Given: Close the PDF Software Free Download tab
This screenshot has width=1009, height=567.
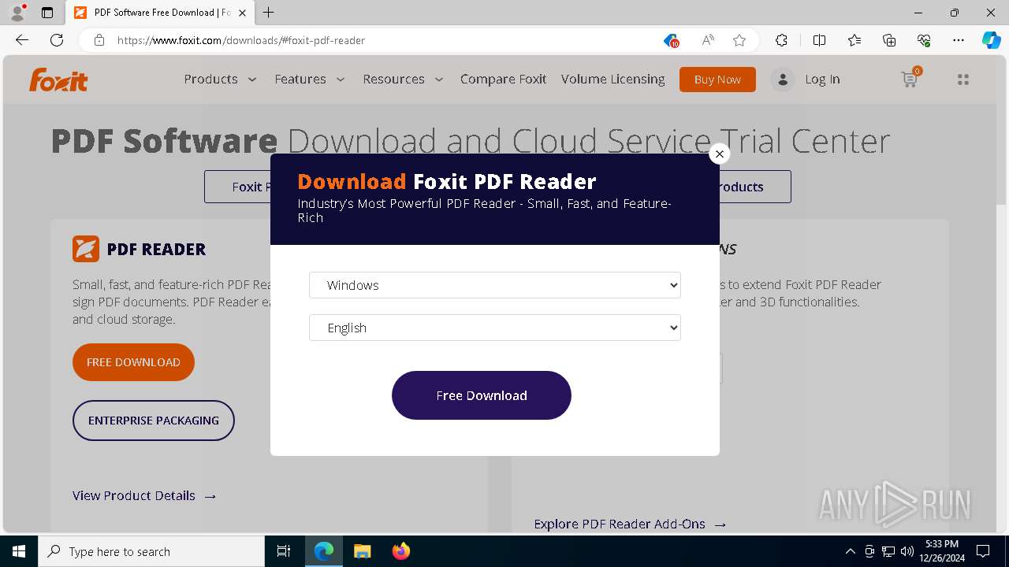Looking at the screenshot, I should 243,13.
